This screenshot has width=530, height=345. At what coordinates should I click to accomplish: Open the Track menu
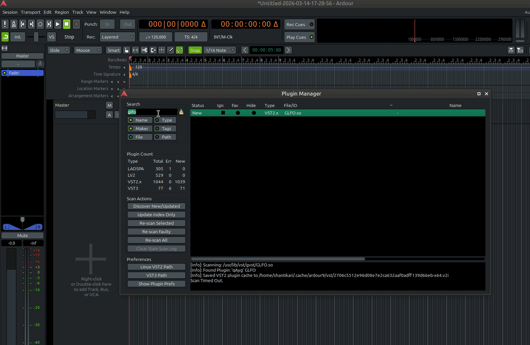coord(78,12)
